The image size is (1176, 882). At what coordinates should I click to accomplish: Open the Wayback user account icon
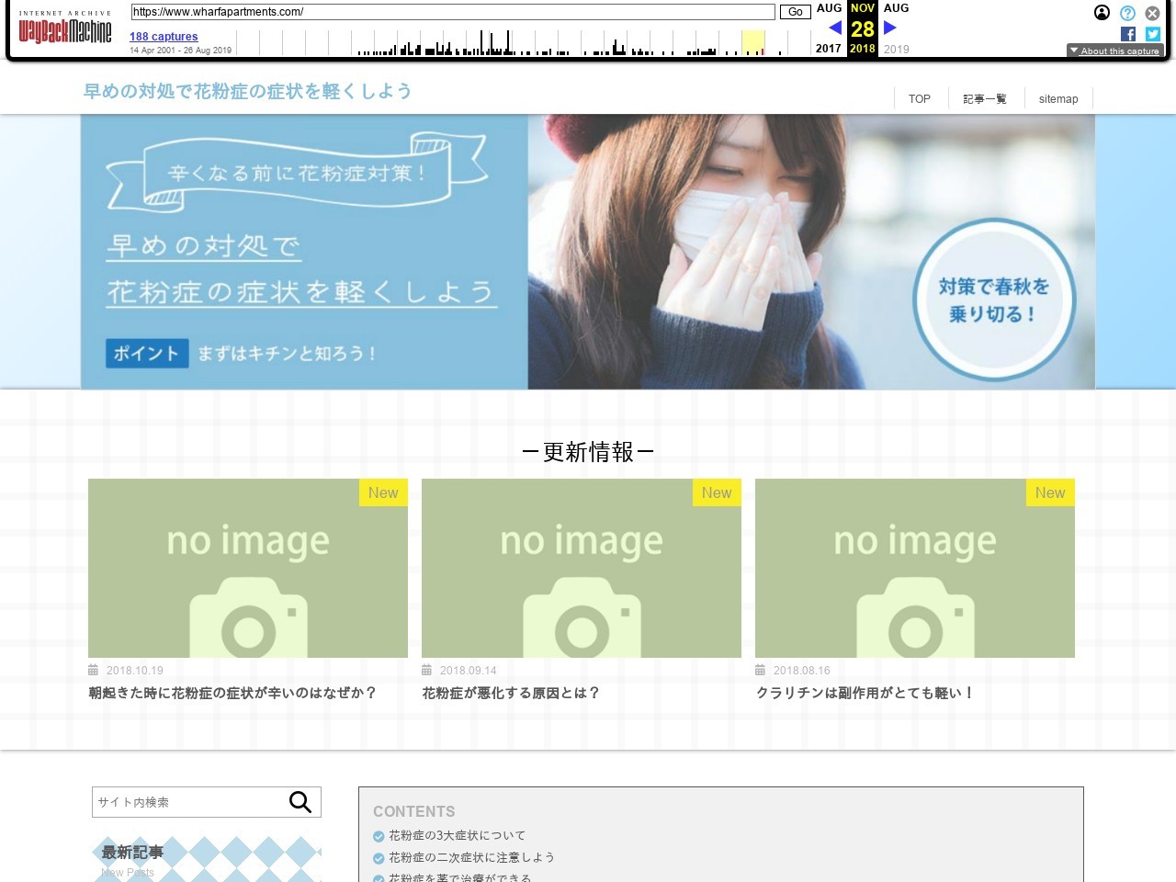pos(1102,13)
